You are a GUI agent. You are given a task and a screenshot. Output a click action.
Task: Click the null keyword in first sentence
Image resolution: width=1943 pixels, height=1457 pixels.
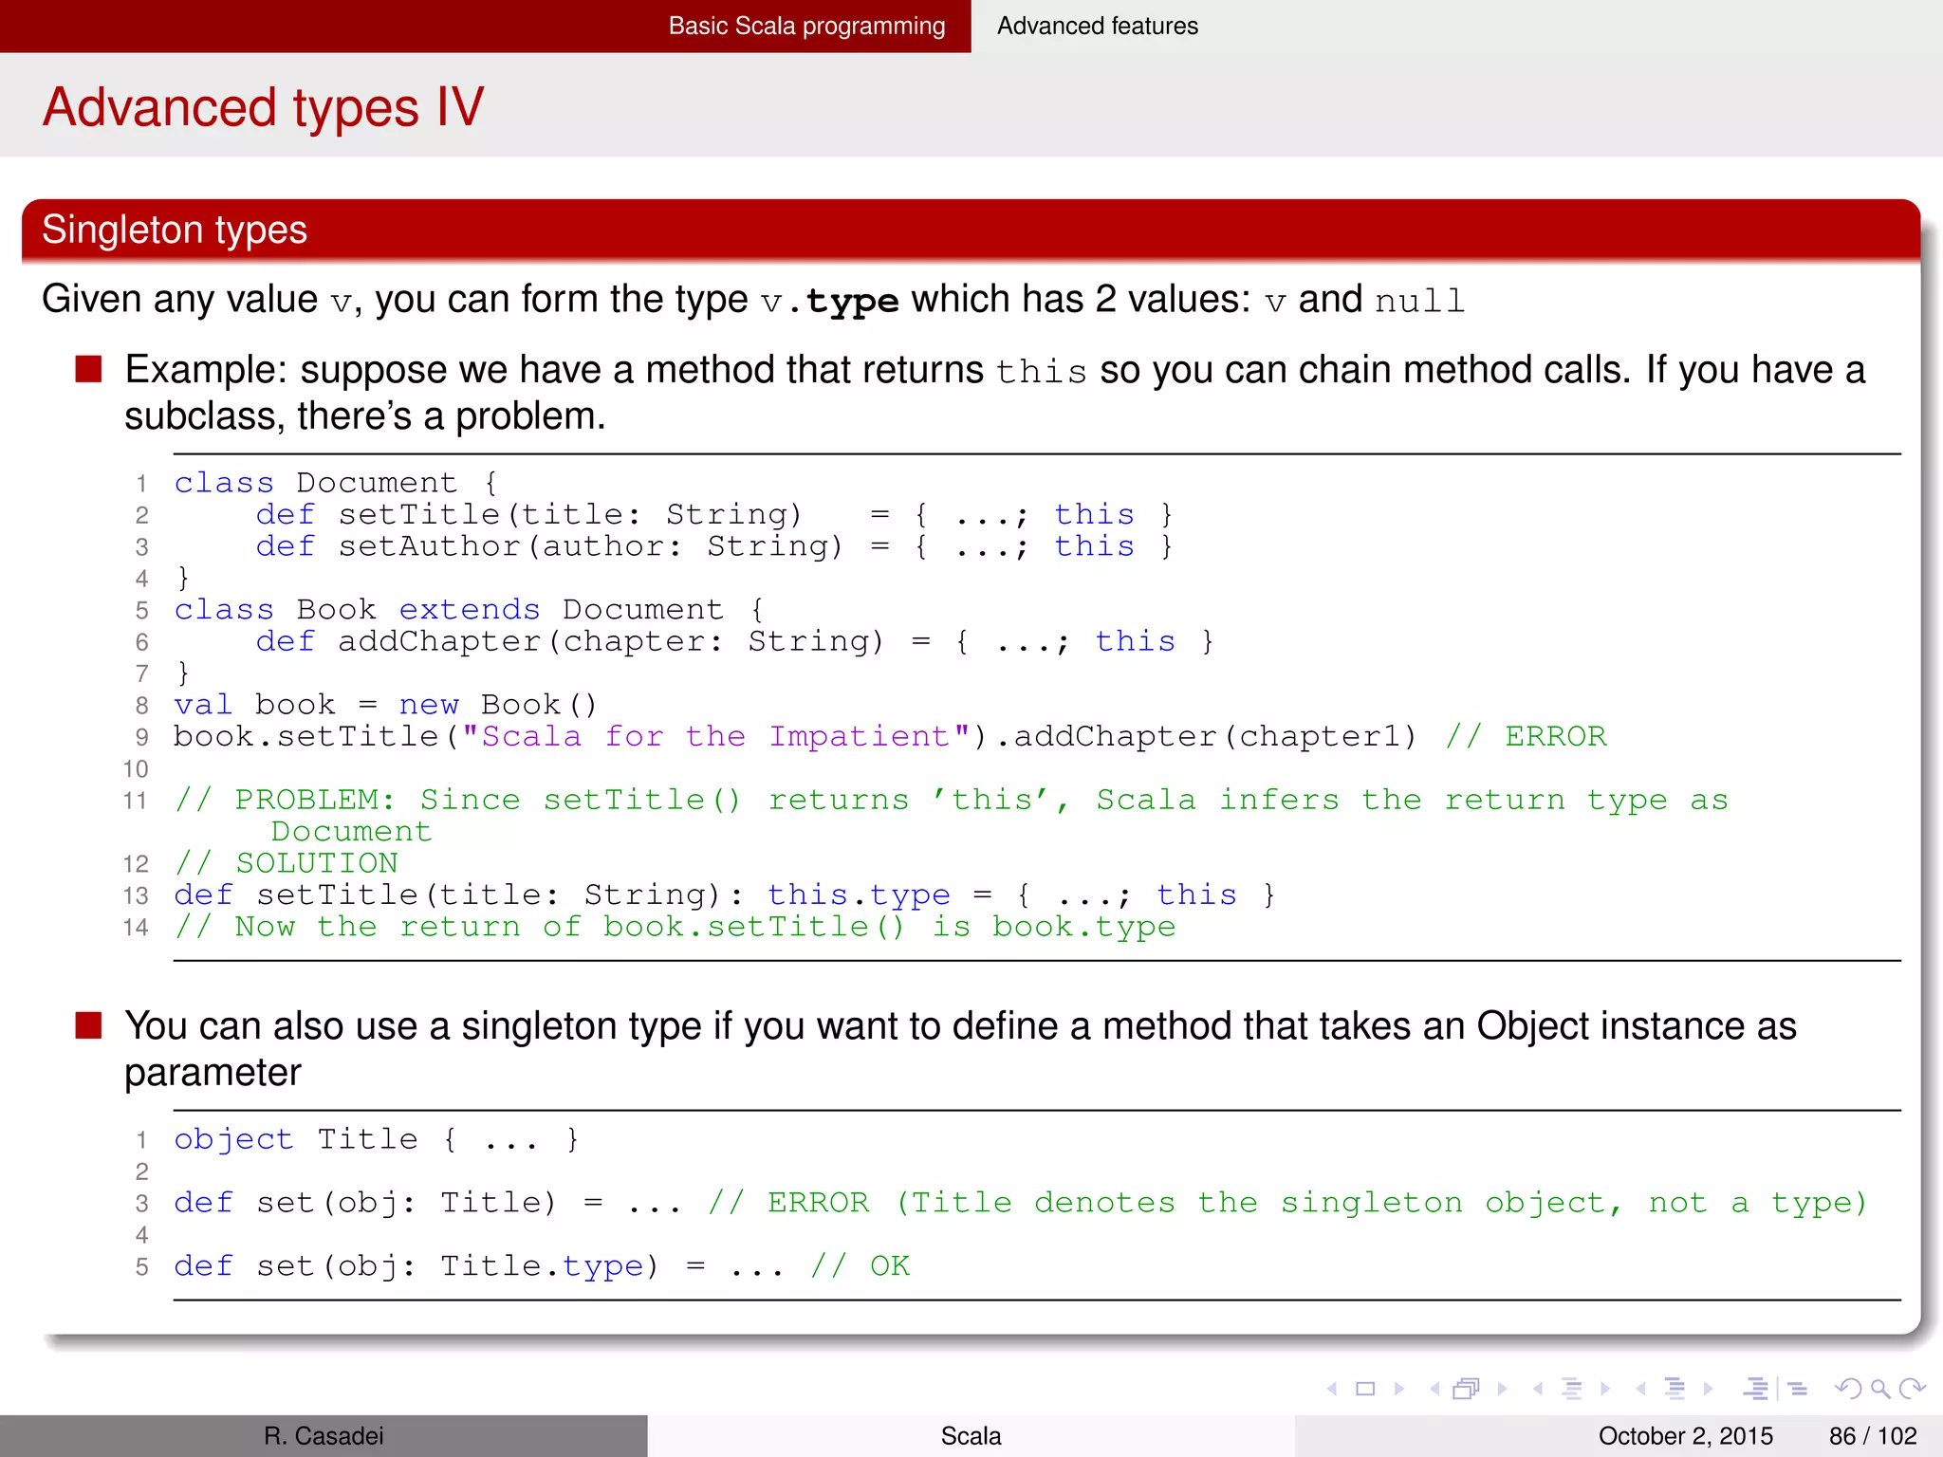click(1419, 301)
